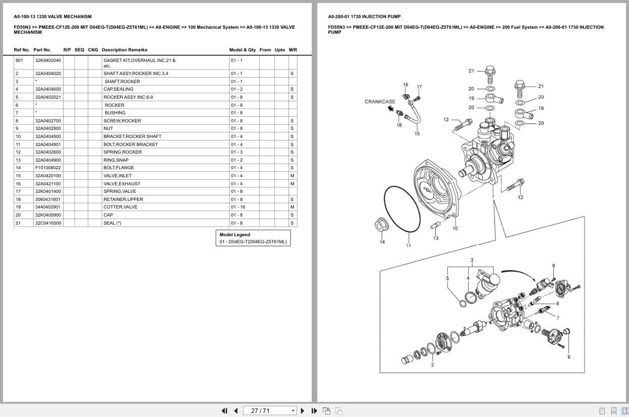
Task: Select part number 3440402901
Action: tap(47, 207)
